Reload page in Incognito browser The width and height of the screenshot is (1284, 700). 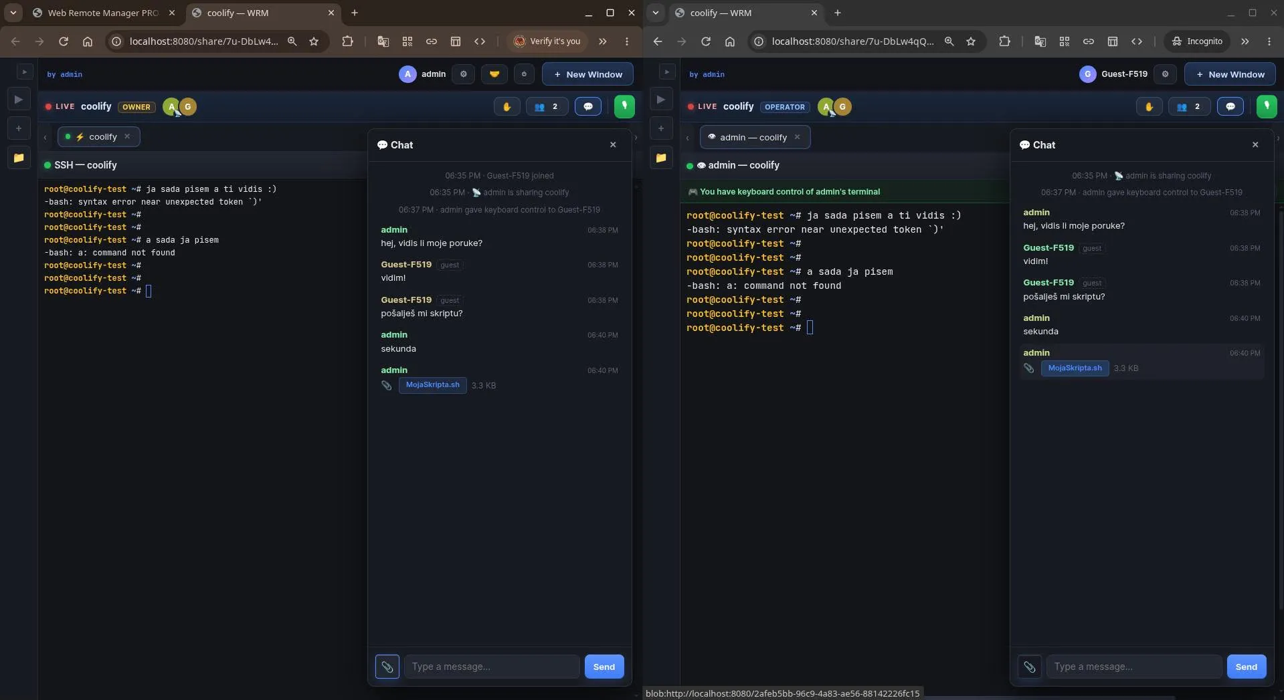[x=706, y=41]
